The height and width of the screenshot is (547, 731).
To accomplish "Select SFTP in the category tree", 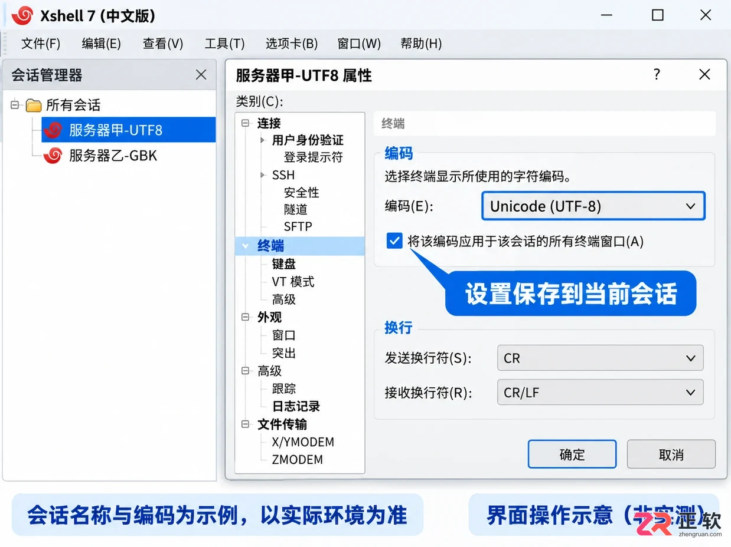I will click(x=298, y=226).
